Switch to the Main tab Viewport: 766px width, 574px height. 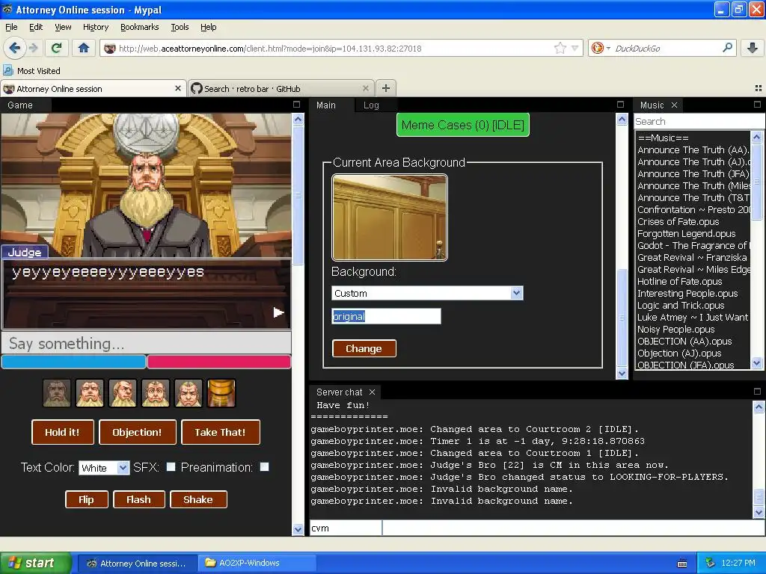(x=326, y=105)
